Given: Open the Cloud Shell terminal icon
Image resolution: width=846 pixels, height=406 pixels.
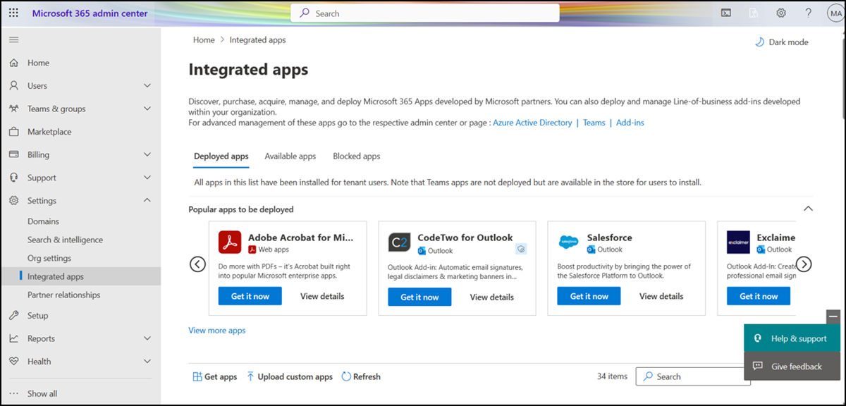Looking at the screenshot, I should click(x=726, y=13).
